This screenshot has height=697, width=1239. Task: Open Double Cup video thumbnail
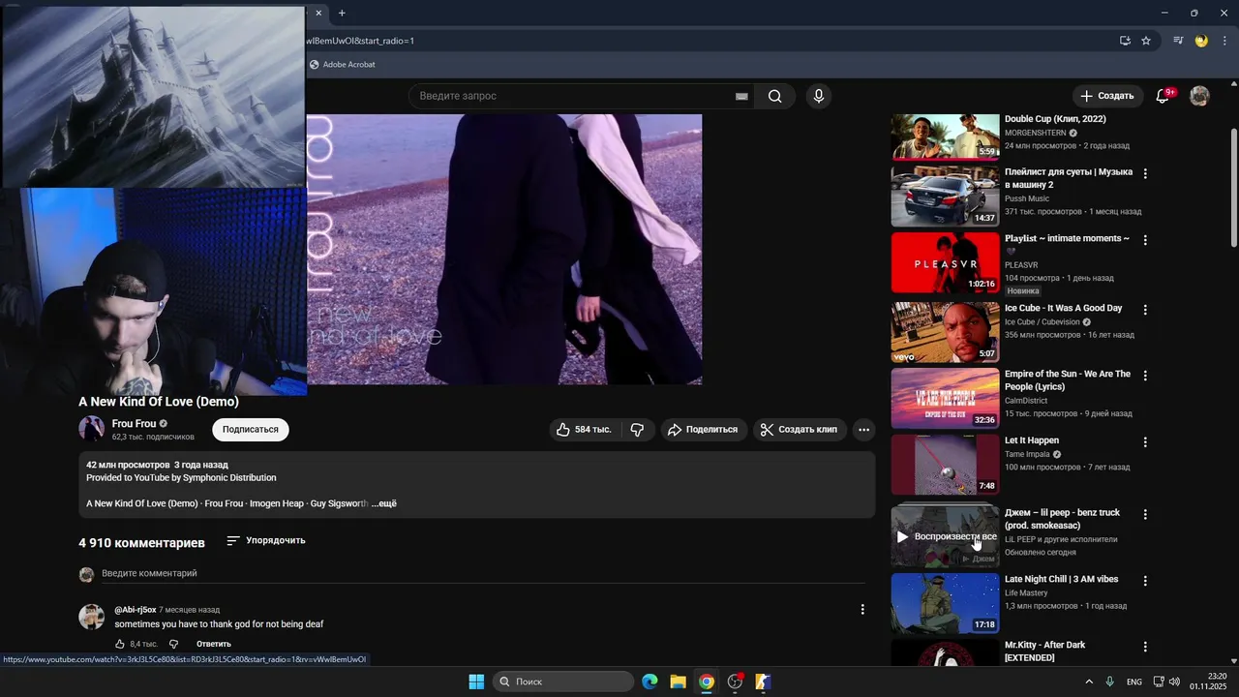click(x=945, y=136)
